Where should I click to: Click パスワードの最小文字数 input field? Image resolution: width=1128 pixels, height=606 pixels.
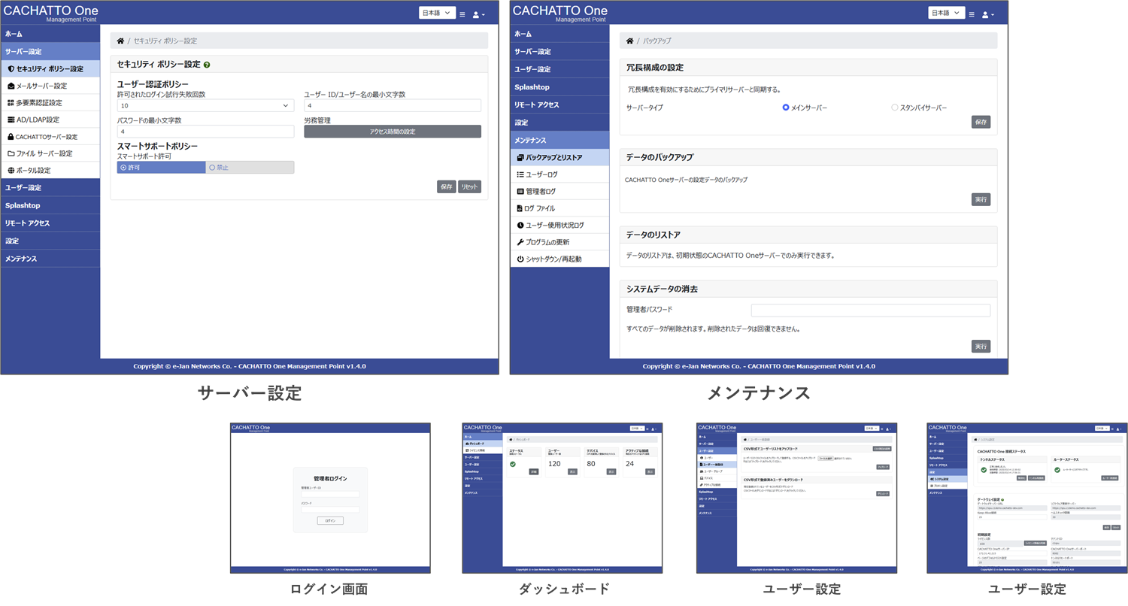pyautogui.click(x=205, y=132)
